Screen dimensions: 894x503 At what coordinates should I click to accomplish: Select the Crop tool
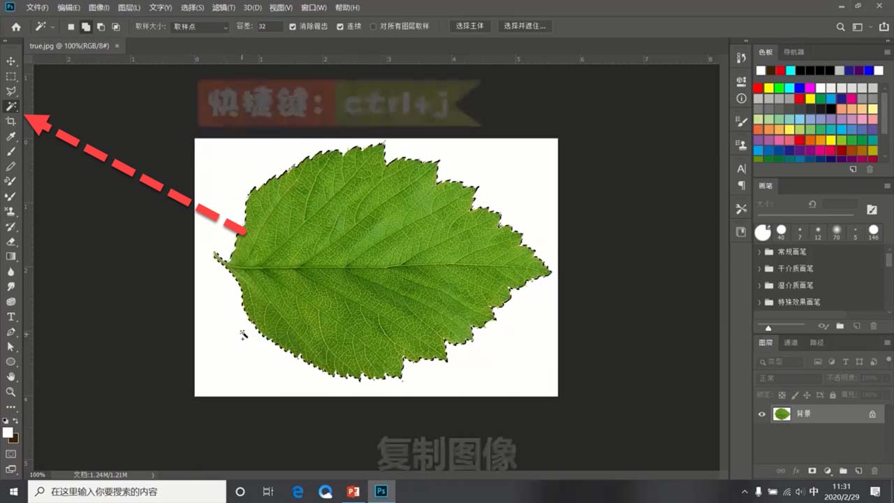coord(11,122)
